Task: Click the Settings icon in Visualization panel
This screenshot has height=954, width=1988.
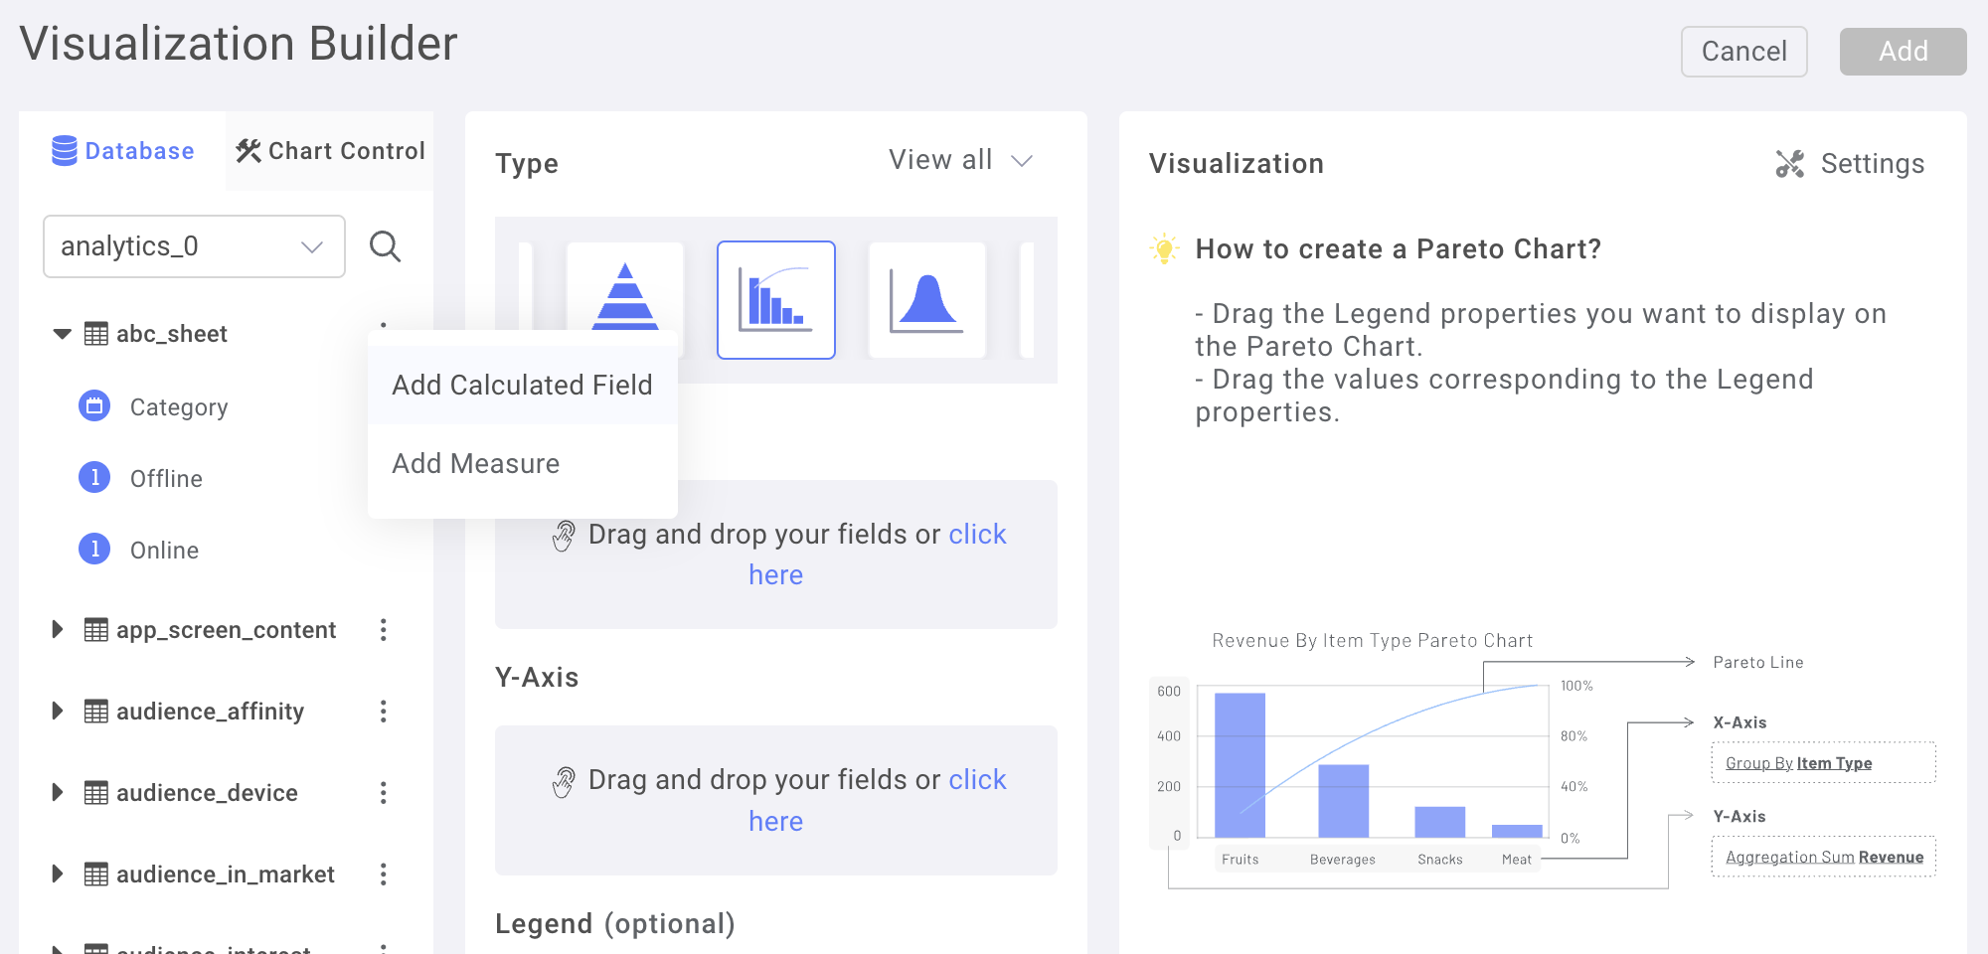Action: tap(1790, 163)
